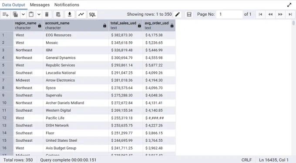Click the Pacific Life cell
The height and width of the screenshot is (163, 296).
click(x=76, y=118)
